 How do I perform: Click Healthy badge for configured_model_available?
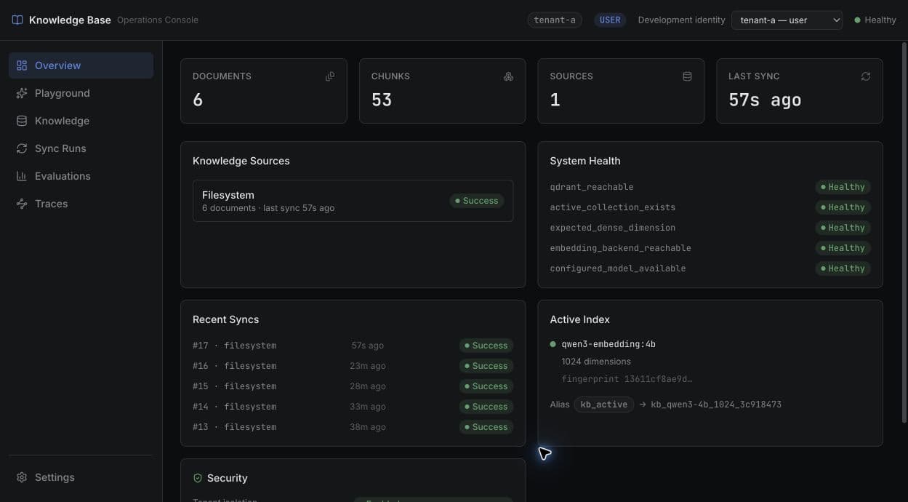[x=843, y=268]
